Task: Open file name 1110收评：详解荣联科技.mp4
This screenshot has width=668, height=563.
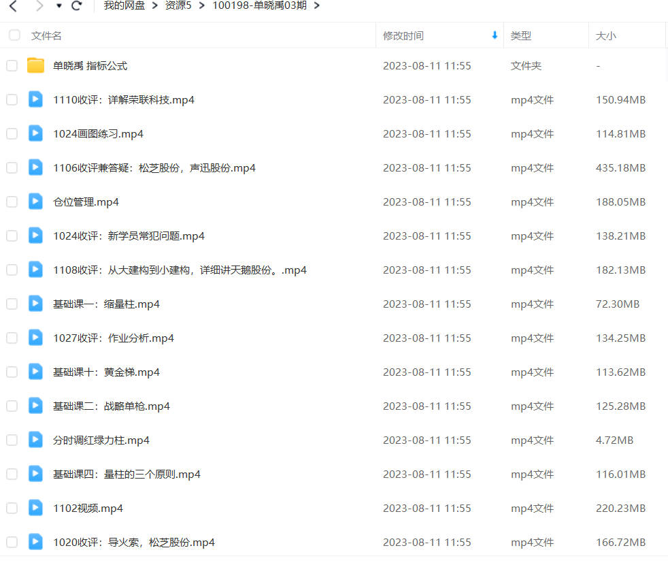Action: [x=124, y=100]
